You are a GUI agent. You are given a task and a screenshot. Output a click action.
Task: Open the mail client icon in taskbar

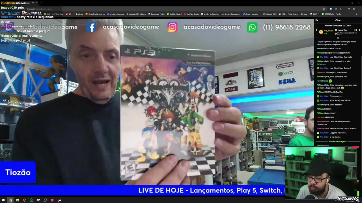pos(25,200)
